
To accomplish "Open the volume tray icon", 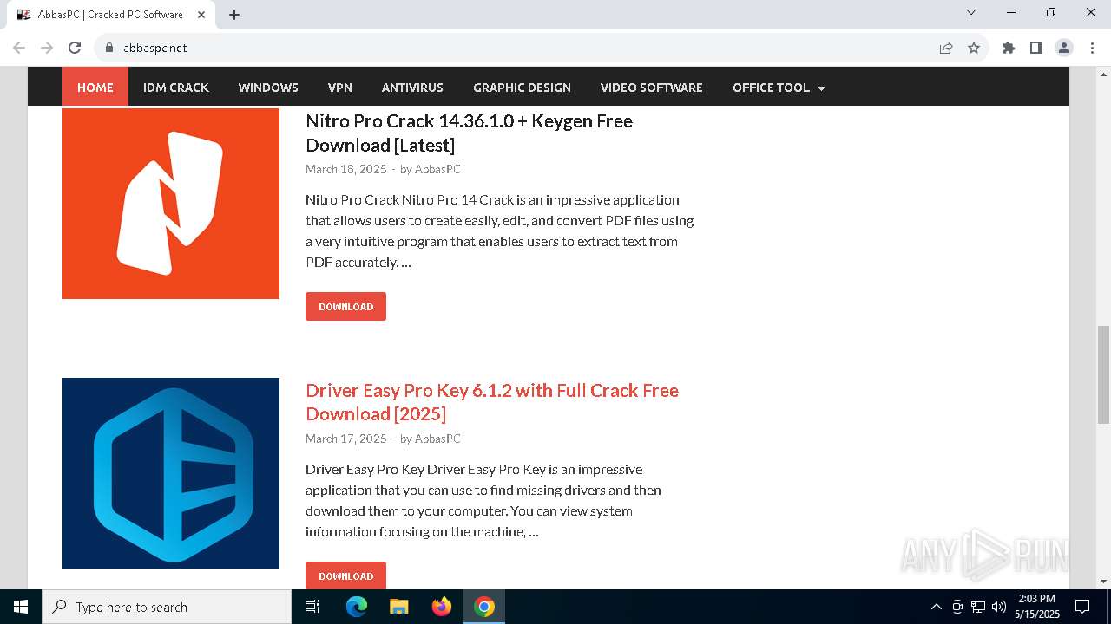I will pos(999,607).
